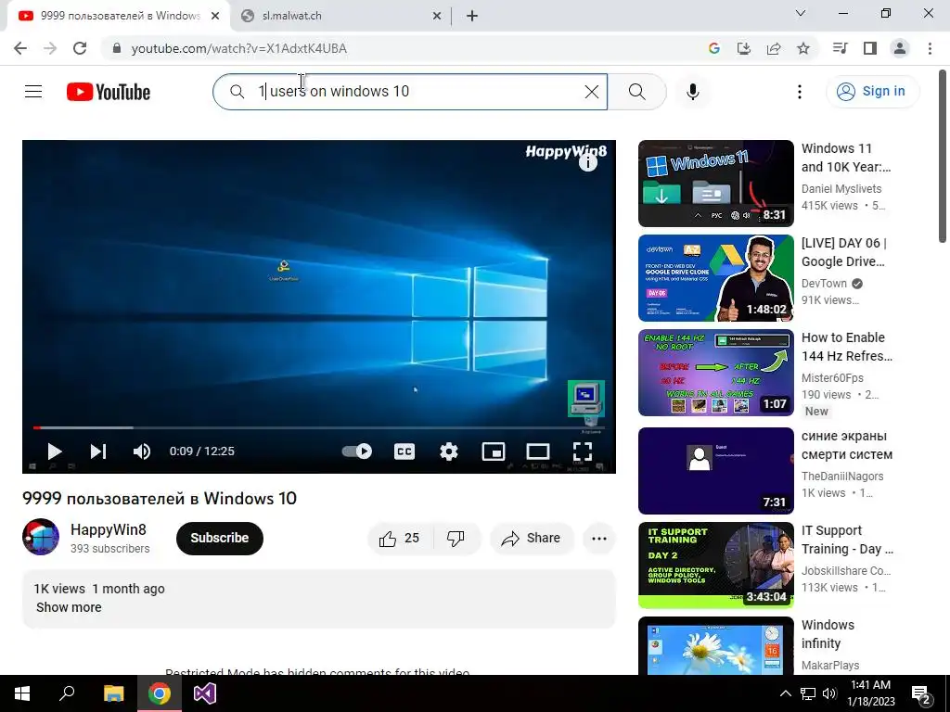Click the Mister60Fps channel name
The image size is (950, 712).
[x=832, y=378]
